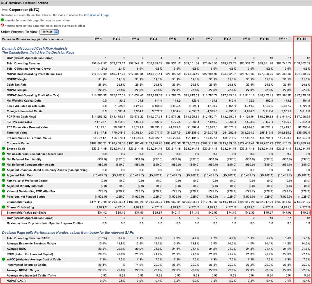Click the 74.9% Incremental Return on Capital value
The width and height of the screenshot is (312, 284).
(x=139, y=265)
